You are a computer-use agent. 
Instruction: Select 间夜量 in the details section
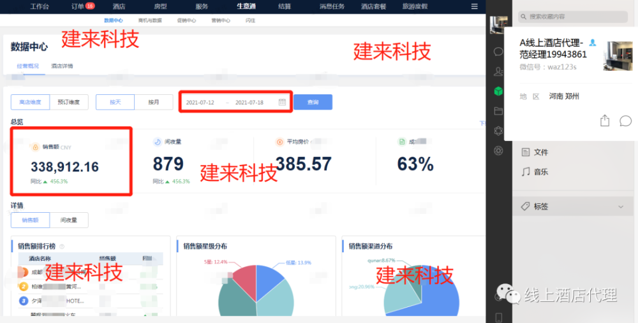point(69,220)
